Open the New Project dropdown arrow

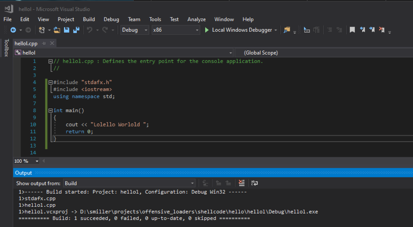point(49,30)
